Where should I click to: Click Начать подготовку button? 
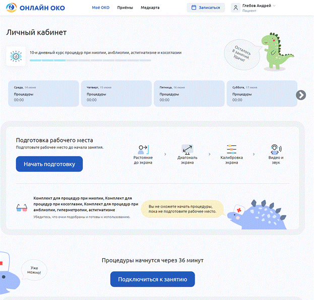point(49,164)
